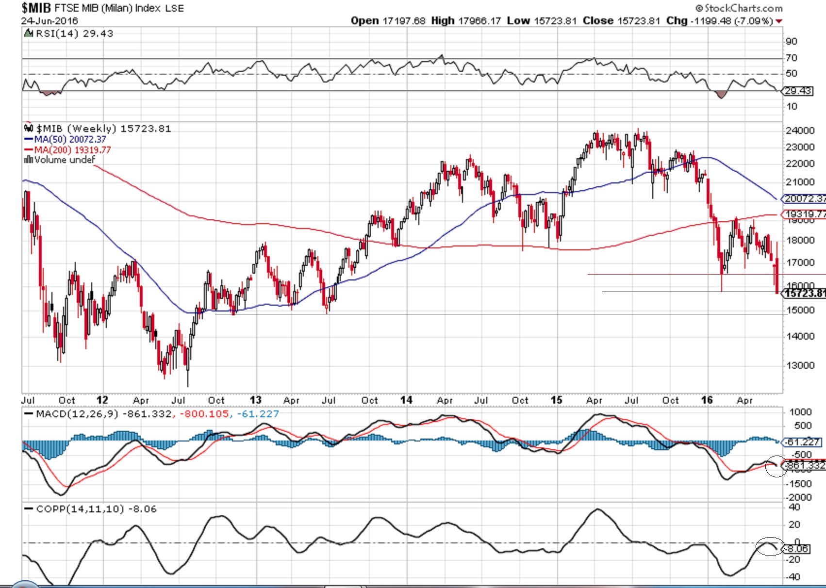Click the 24-Jun-2016 date label
Screen dimensions: 826x588
point(50,21)
